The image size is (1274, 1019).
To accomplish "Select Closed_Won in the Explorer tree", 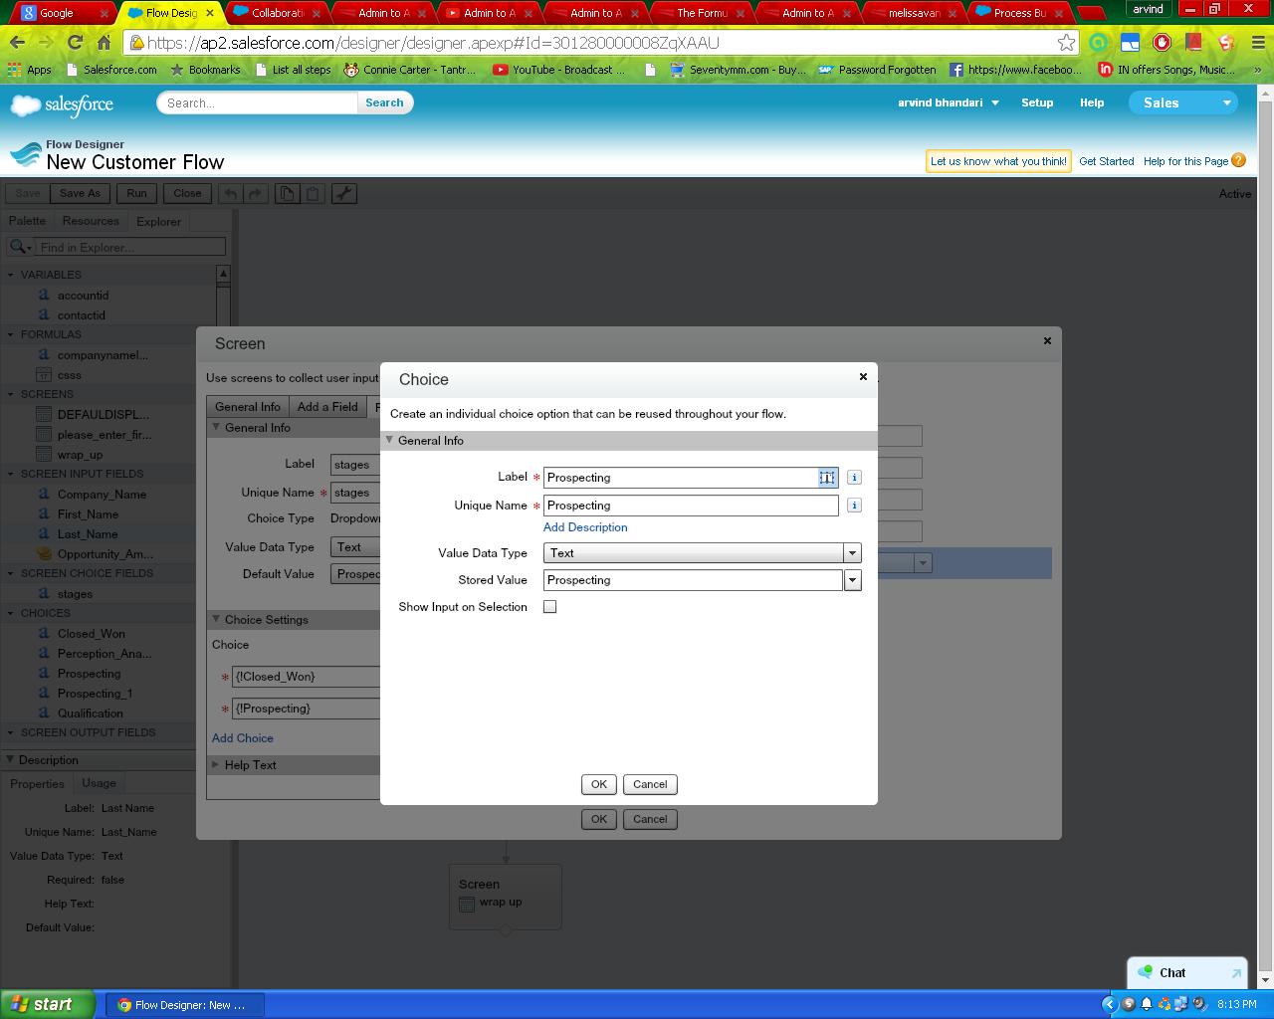I will tap(91, 634).
